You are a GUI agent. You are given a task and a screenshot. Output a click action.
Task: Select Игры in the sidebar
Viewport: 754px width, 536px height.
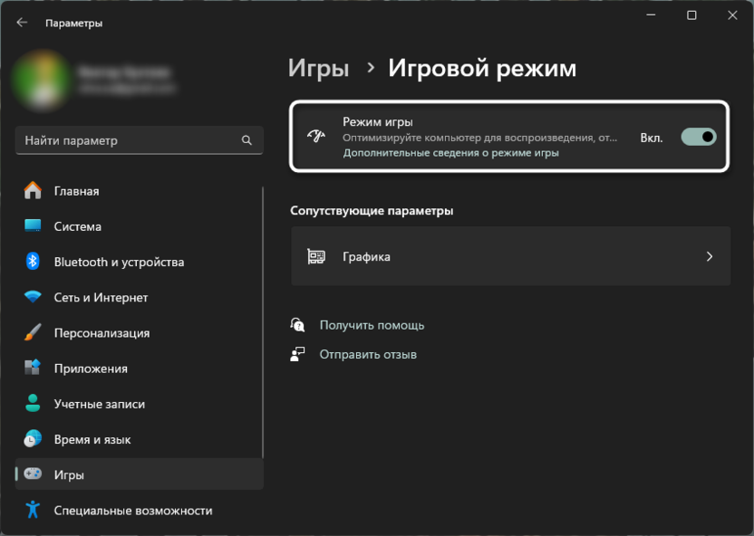pyautogui.click(x=69, y=474)
